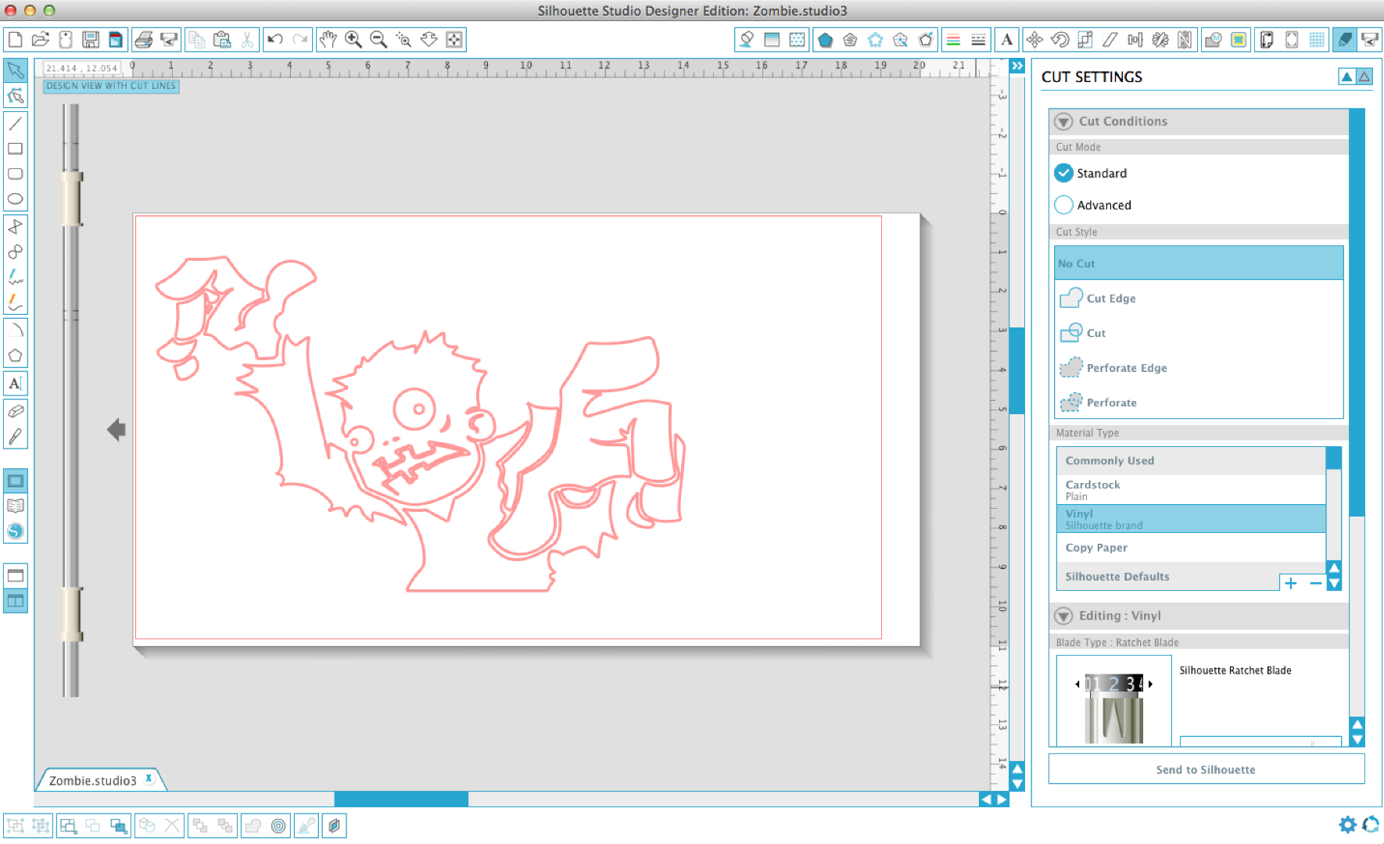Select Vinyl Silhouette brand material
Viewport: 1384px width, 844px height.
(x=1191, y=519)
